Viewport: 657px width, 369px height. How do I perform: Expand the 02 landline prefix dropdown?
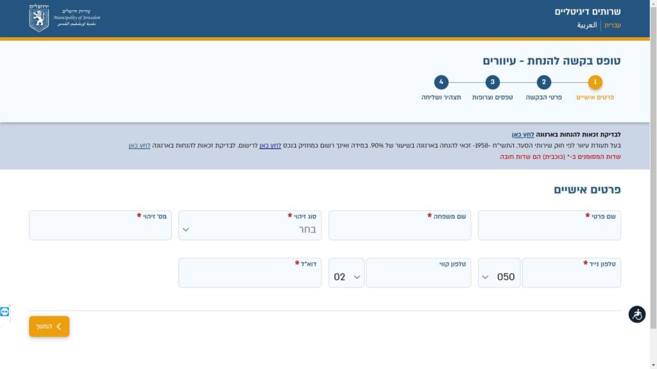click(346, 277)
